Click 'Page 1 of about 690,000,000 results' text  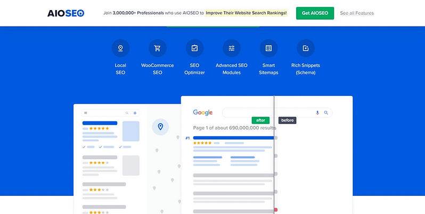(234, 128)
